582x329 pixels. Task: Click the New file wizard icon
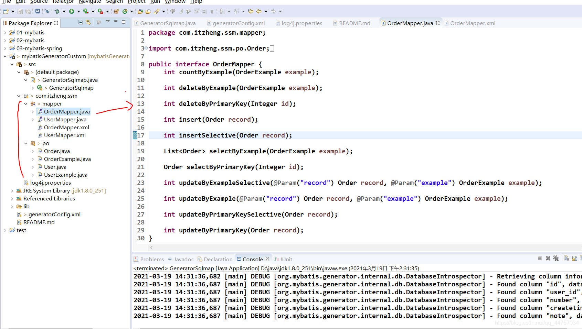(6, 11)
